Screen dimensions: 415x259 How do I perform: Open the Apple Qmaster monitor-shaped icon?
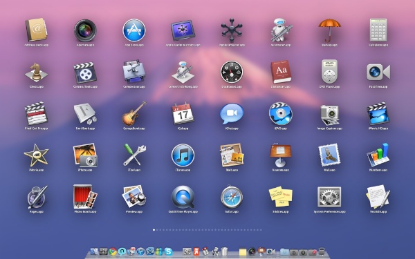click(183, 30)
